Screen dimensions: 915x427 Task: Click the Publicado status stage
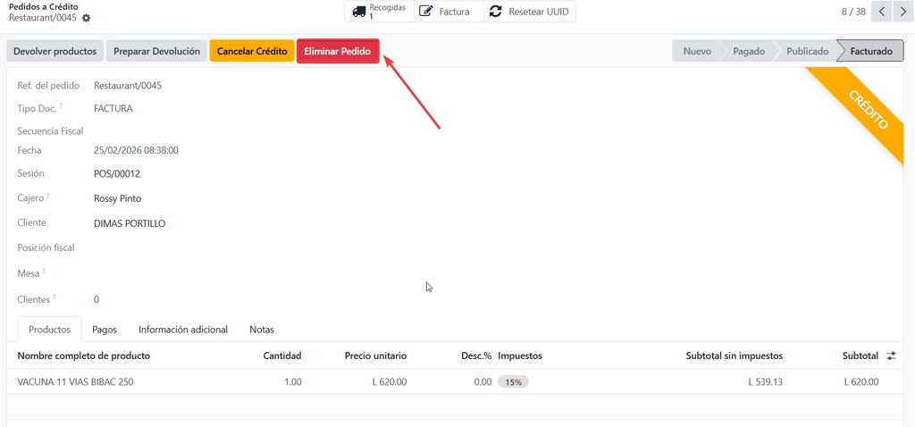(806, 51)
